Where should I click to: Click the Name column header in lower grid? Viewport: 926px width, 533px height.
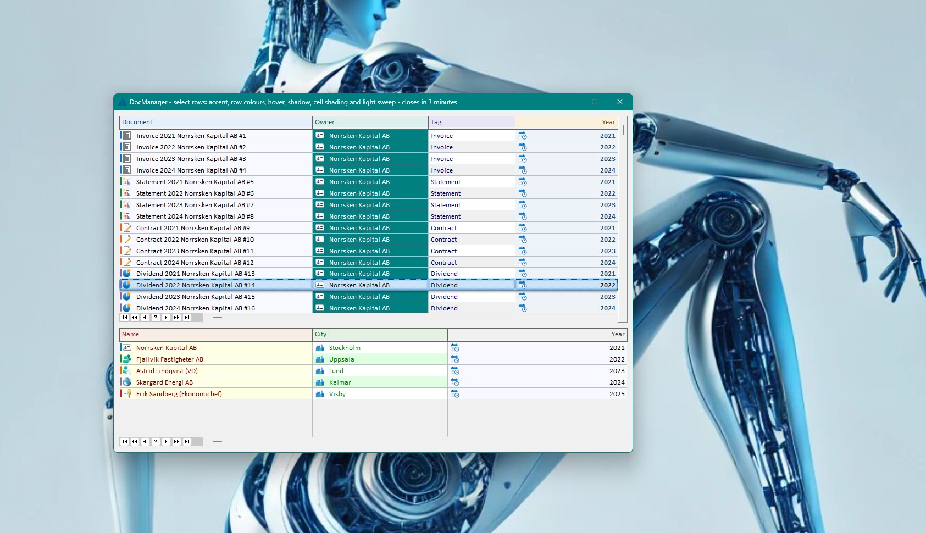216,334
